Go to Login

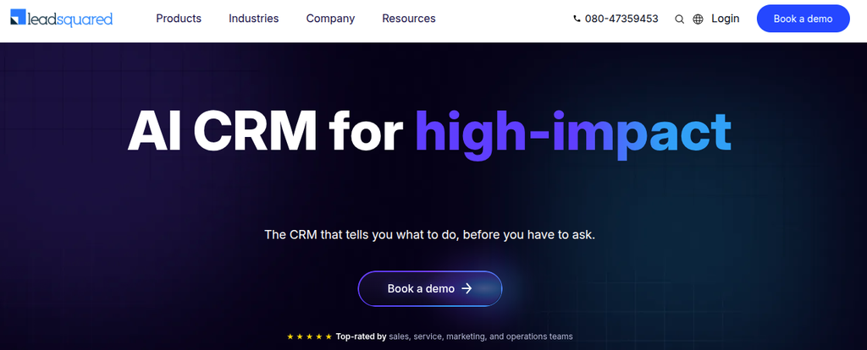click(x=725, y=19)
